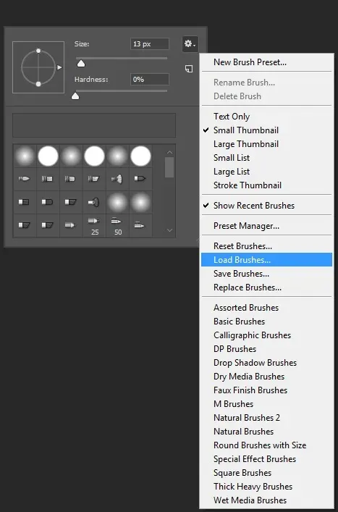Select the brush preset labeled 50
Screen dimensions: 338x512
[117, 226]
